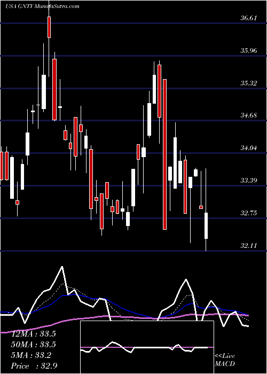Click the 34.68 price level label

[248, 115]
